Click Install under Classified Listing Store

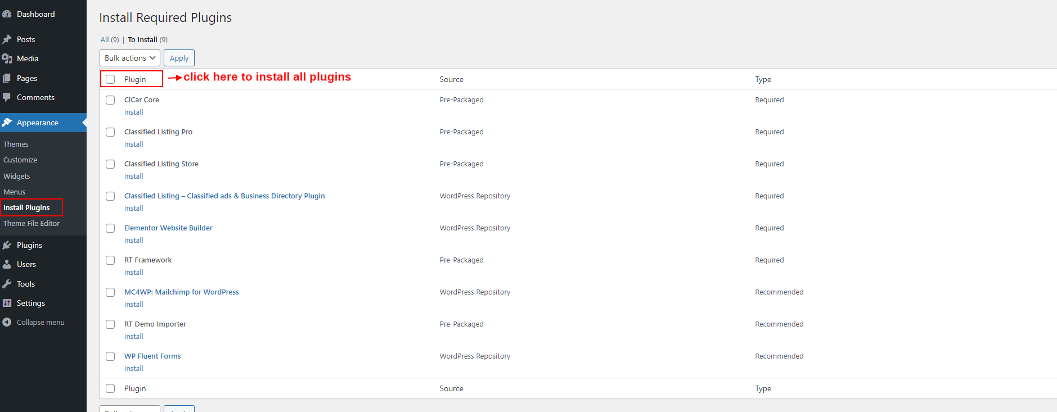click(x=134, y=176)
